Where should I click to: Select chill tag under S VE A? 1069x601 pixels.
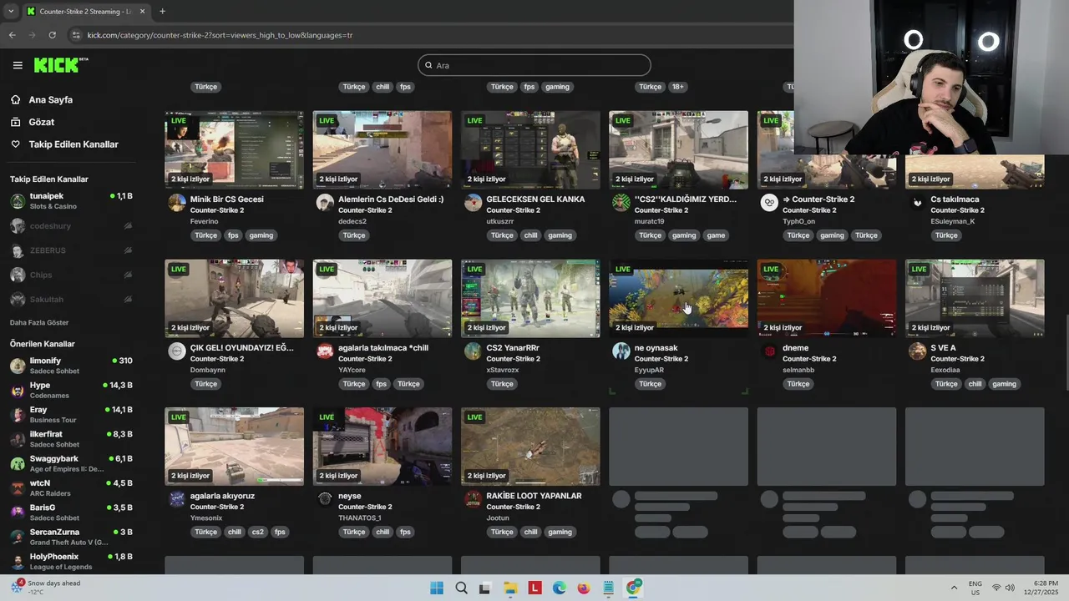(x=975, y=384)
